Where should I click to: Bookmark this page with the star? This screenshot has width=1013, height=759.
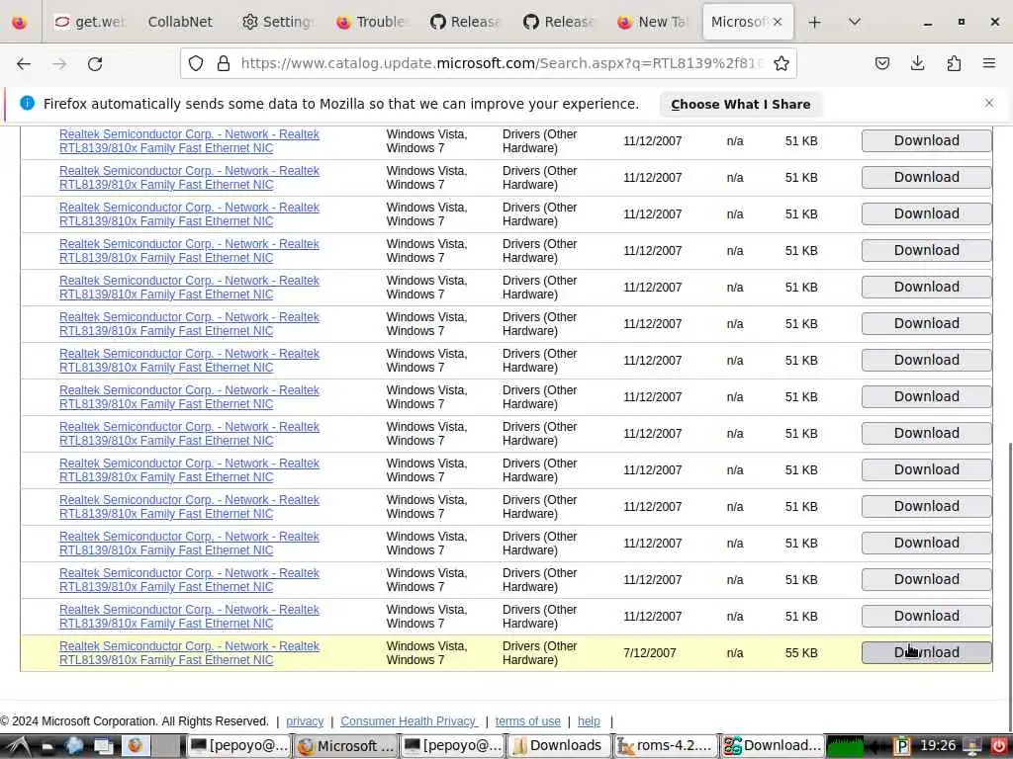coord(782,63)
